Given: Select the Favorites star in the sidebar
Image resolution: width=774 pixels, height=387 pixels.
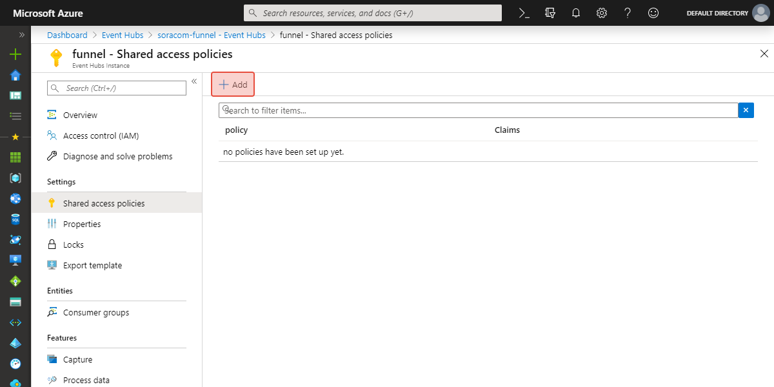Looking at the screenshot, I should [x=14, y=136].
